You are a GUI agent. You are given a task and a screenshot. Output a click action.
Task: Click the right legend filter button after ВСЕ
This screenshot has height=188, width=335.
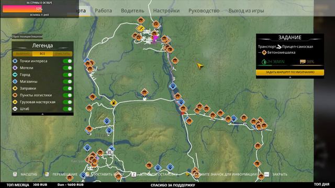pos(62,54)
